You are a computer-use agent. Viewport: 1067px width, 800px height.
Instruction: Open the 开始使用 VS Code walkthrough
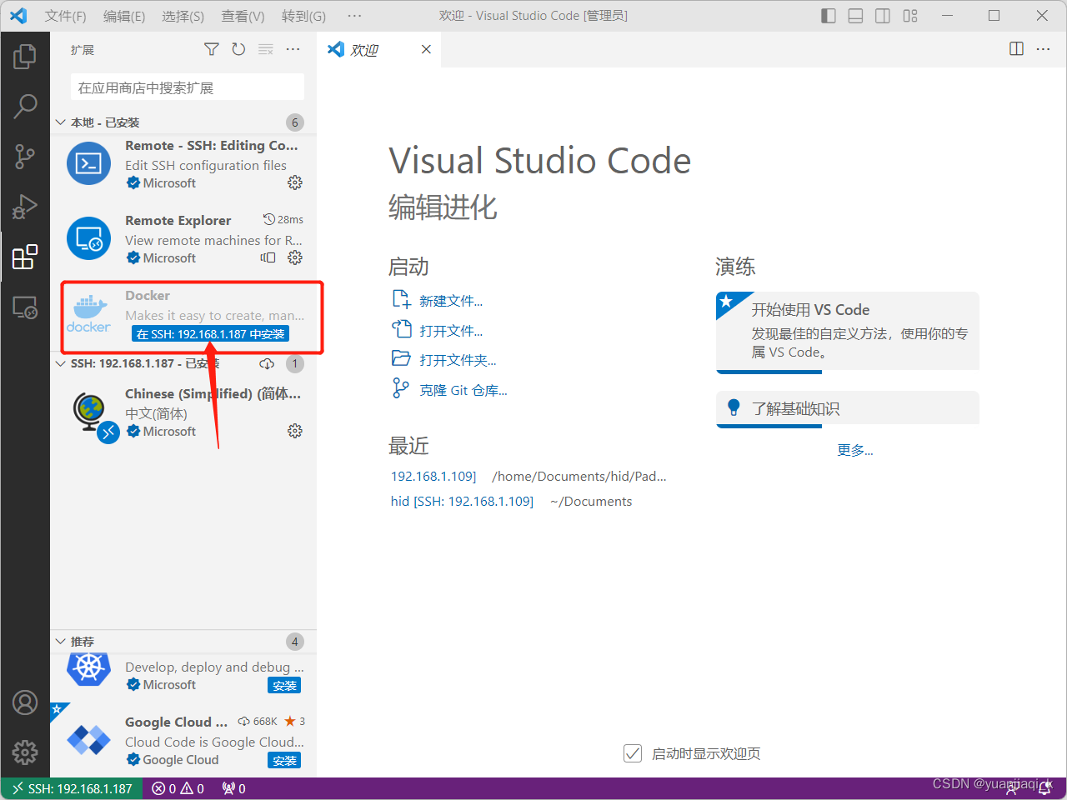(848, 332)
